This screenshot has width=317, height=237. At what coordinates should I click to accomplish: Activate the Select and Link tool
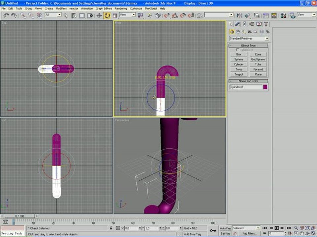click(23, 15)
